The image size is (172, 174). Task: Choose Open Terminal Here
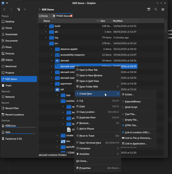pyautogui.click(x=98, y=143)
